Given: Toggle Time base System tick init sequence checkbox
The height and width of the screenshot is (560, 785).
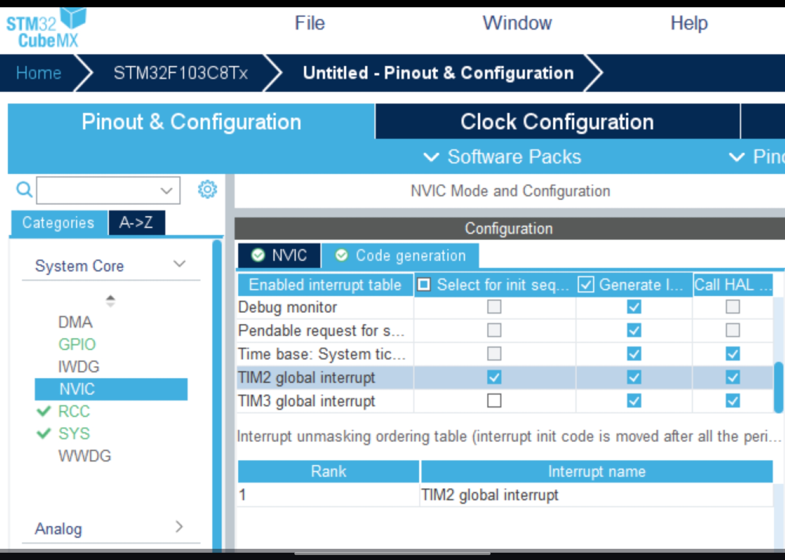Looking at the screenshot, I should (494, 354).
